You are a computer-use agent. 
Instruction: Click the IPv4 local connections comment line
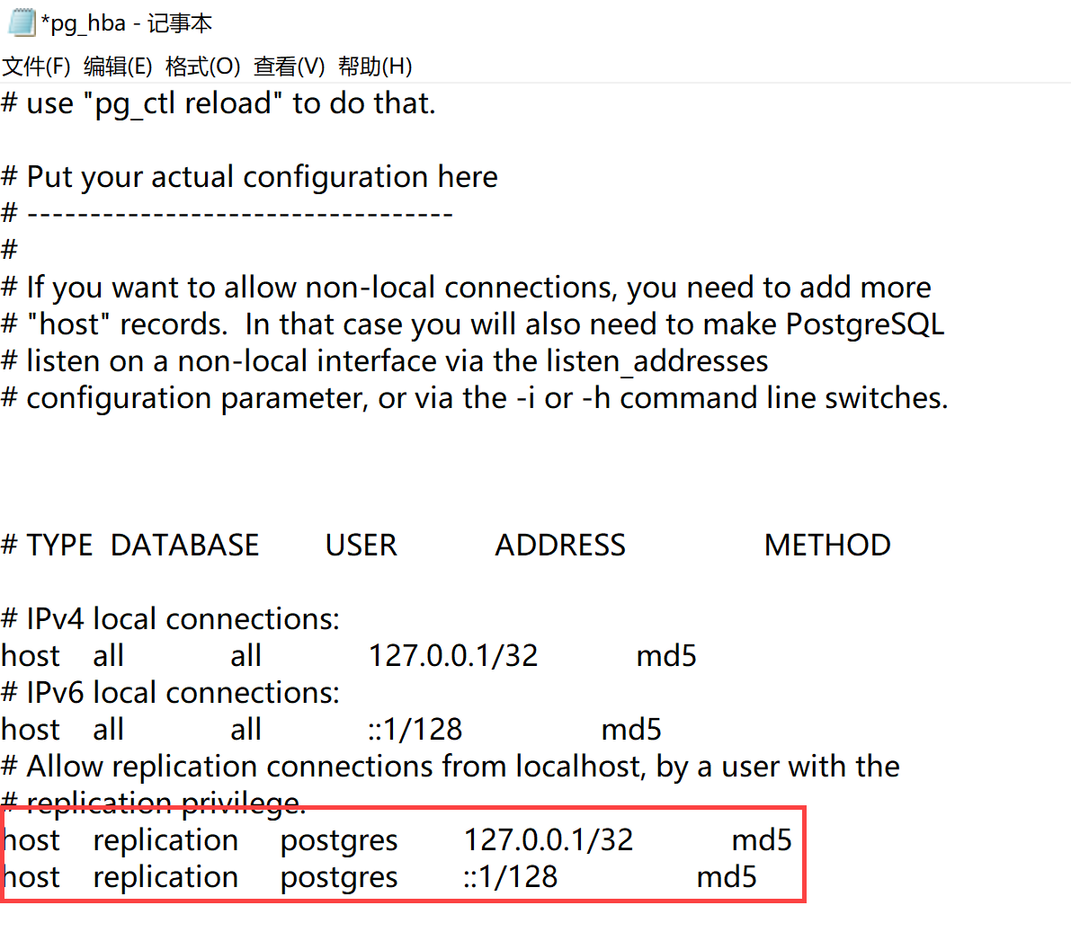[170, 618]
